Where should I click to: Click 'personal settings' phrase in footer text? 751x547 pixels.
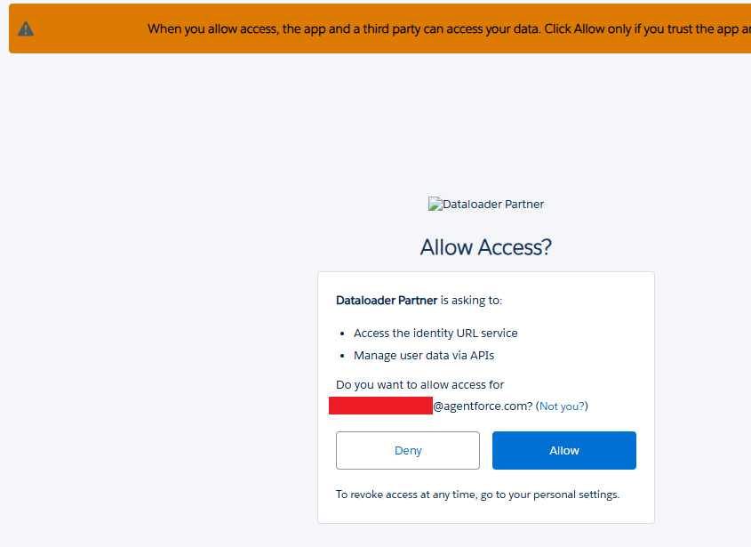575,495
